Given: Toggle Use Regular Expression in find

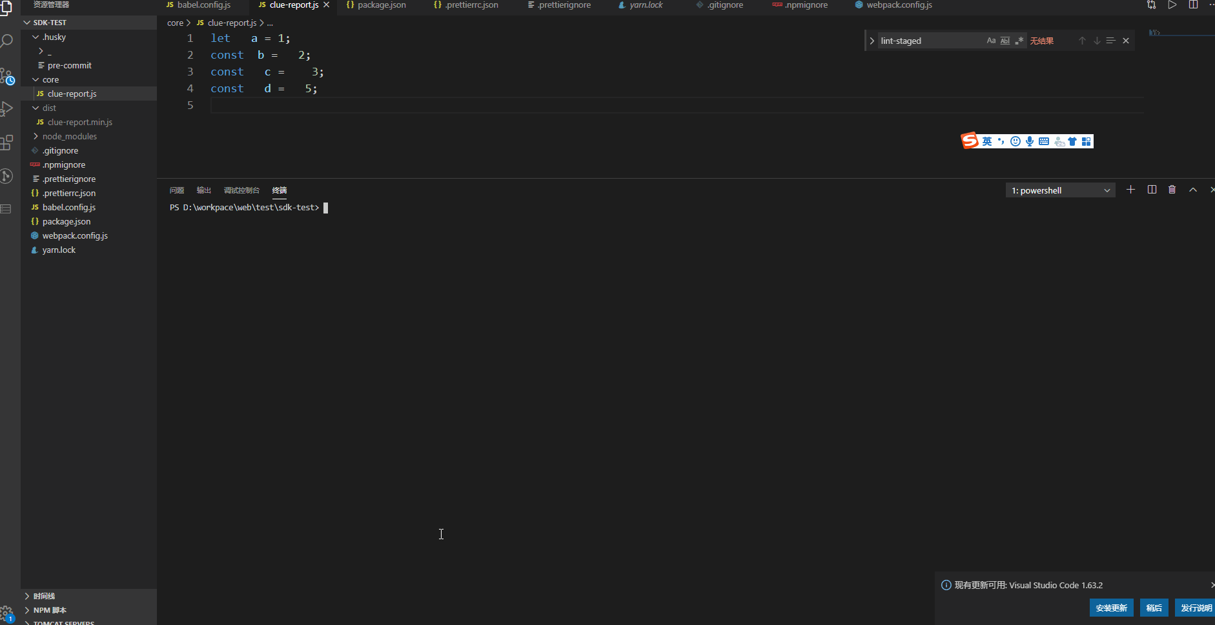Looking at the screenshot, I should pos(1019,41).
